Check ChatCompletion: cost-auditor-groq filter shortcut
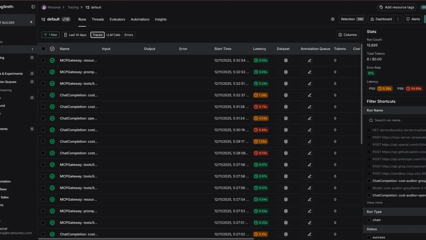426x240 pixels. (369, 181)
